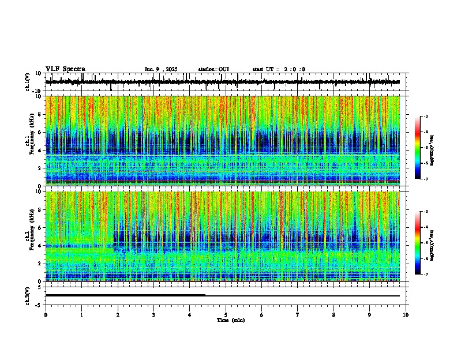The width and height of the screenshot is (457, 353).
Task: Click the 'ch.2 Frequency (kHz)' axis label
Action: pyautogui.click(x=30, y=230)
